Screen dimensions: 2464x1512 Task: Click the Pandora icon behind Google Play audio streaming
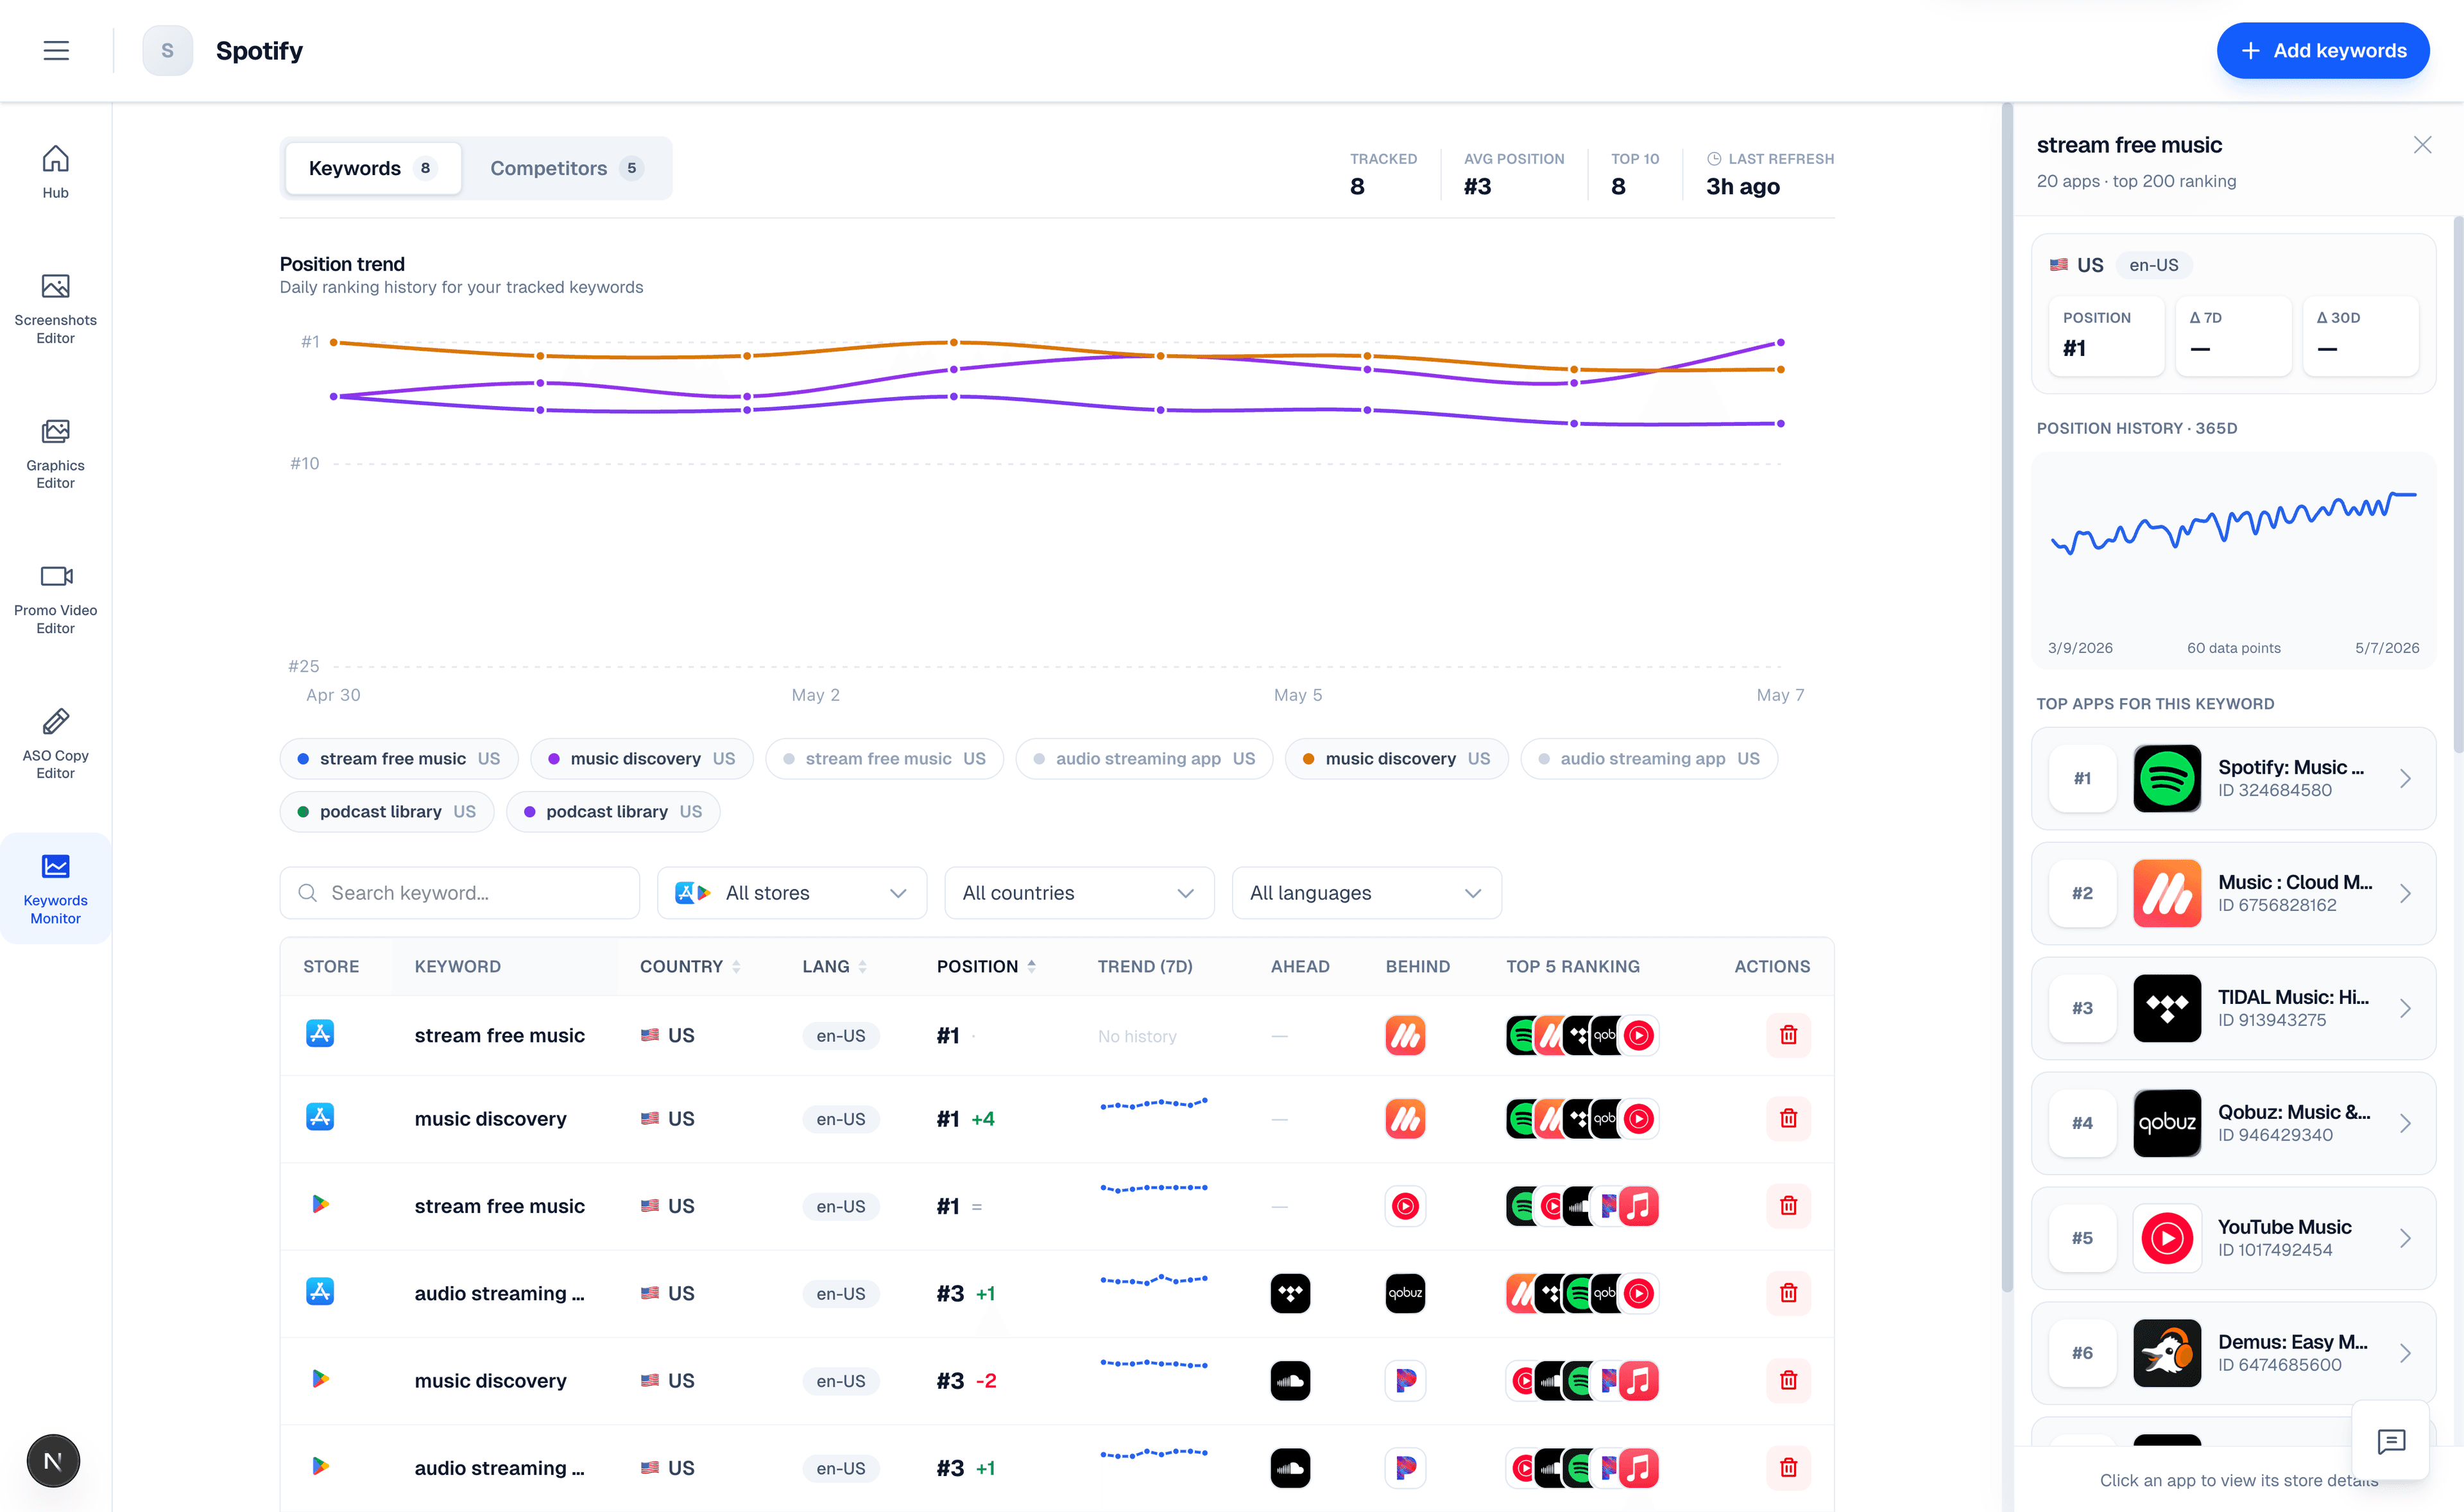[1405, 1468]
